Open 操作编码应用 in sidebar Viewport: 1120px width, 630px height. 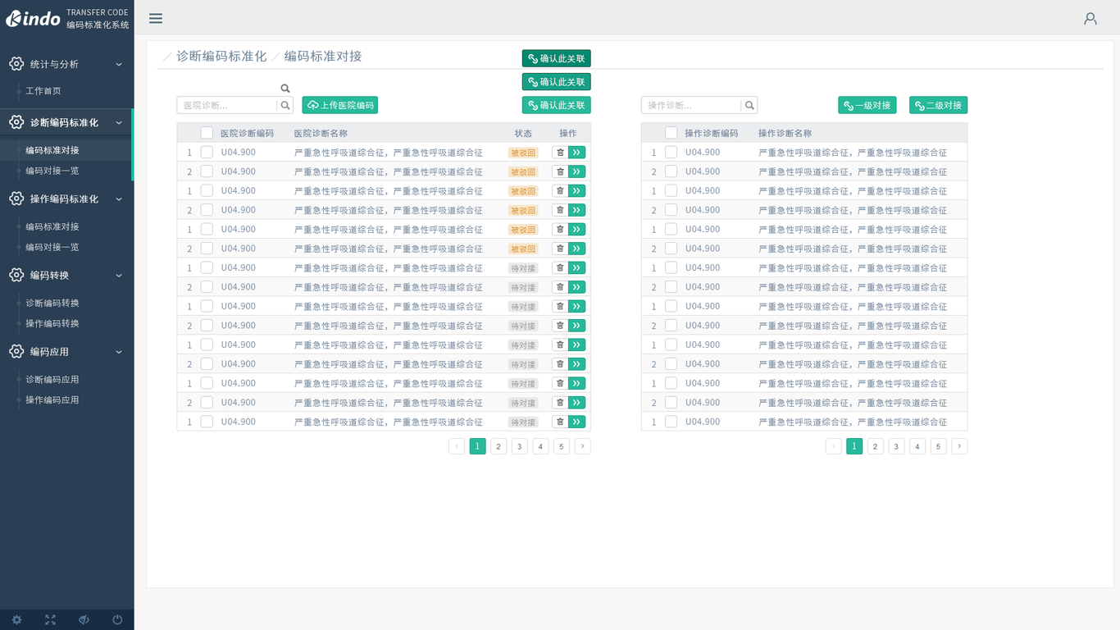[52, 399]
